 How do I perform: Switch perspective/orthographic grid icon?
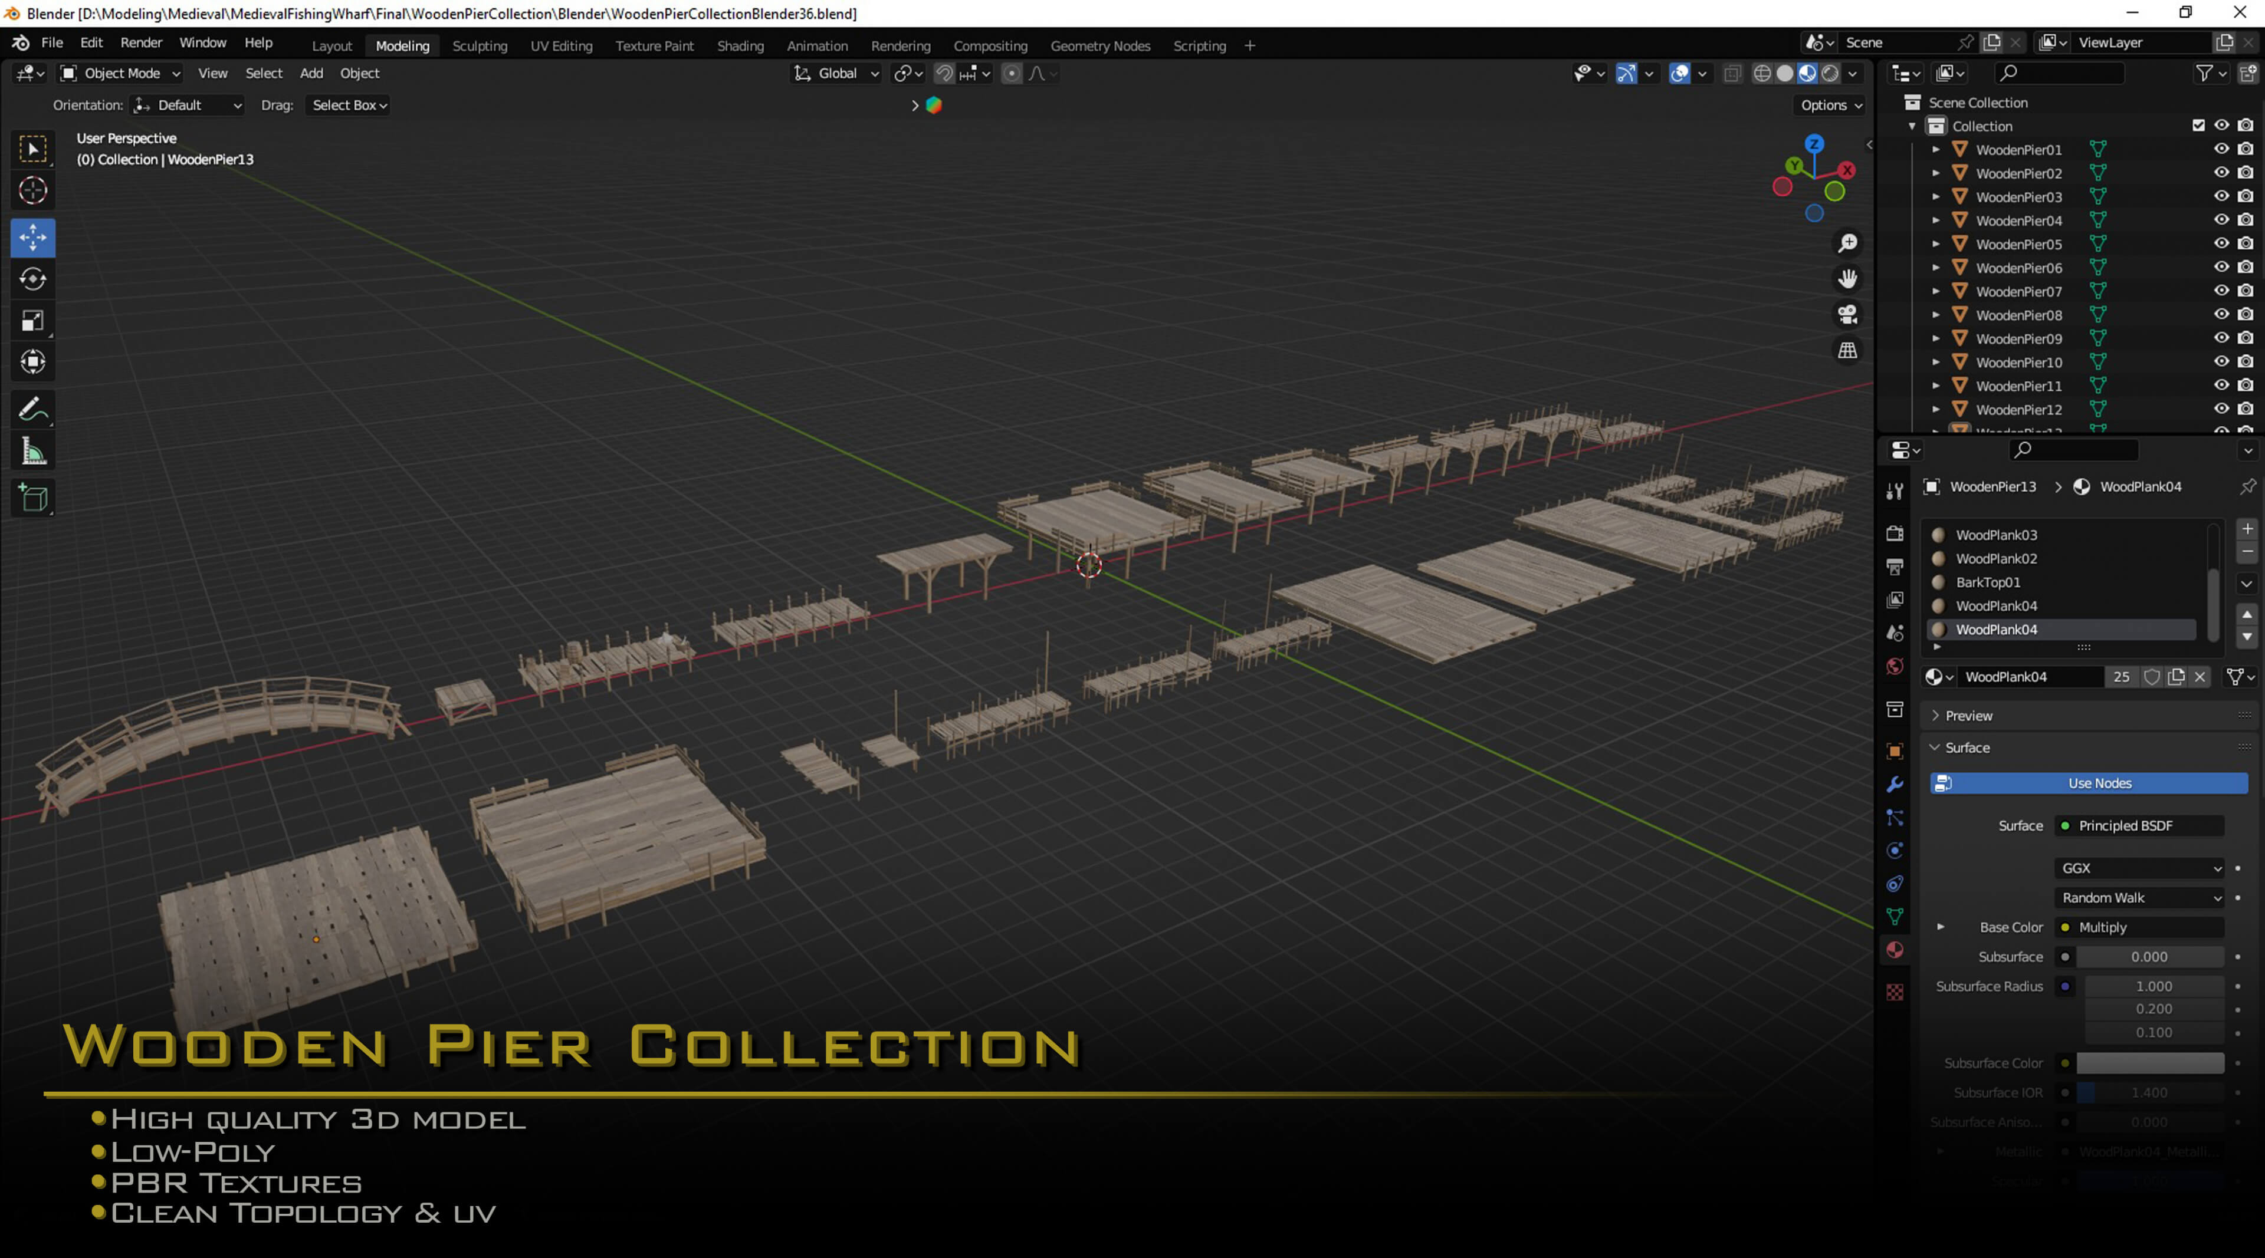tap(1847, 351)
